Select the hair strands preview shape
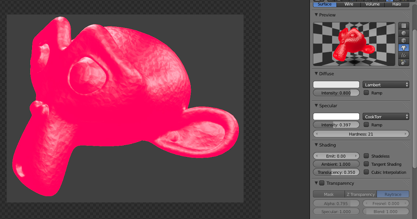417x219 pixels. click(404, 55)
